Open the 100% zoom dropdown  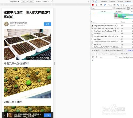click(x=39, y=2)
